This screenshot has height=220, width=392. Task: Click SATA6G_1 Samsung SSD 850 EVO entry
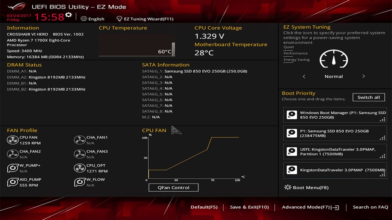(195, 71)
